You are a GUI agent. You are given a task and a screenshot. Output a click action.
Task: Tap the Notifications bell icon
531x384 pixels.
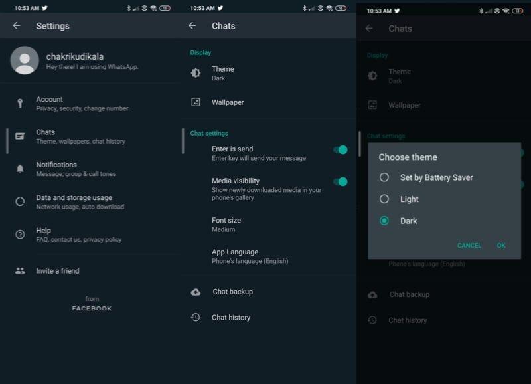pos(20,169)
